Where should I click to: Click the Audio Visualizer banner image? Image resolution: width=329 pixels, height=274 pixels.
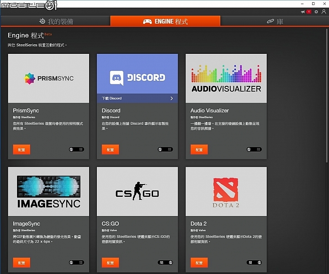pyautogui.click(x=226, y=78)
